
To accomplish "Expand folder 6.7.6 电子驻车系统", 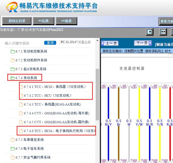I will [x=30, y=148].
